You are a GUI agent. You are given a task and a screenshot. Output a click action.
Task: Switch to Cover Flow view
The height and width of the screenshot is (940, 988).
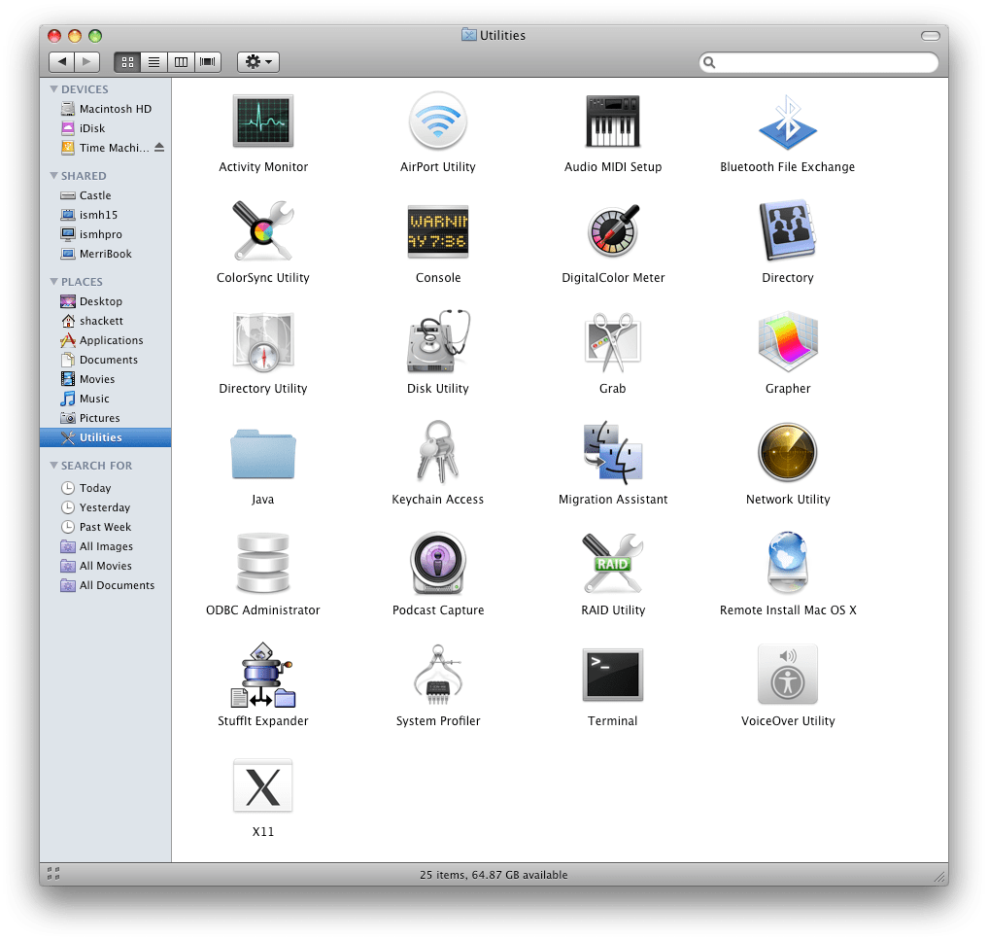tap(208, 62)
